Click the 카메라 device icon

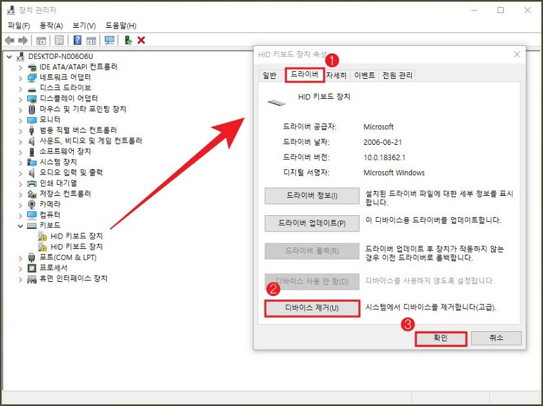point(32,204)
